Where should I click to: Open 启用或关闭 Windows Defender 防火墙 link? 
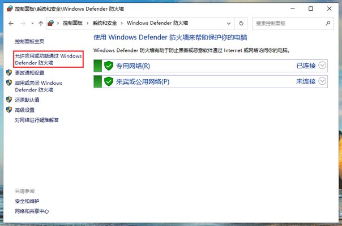[x=39, y=86]
